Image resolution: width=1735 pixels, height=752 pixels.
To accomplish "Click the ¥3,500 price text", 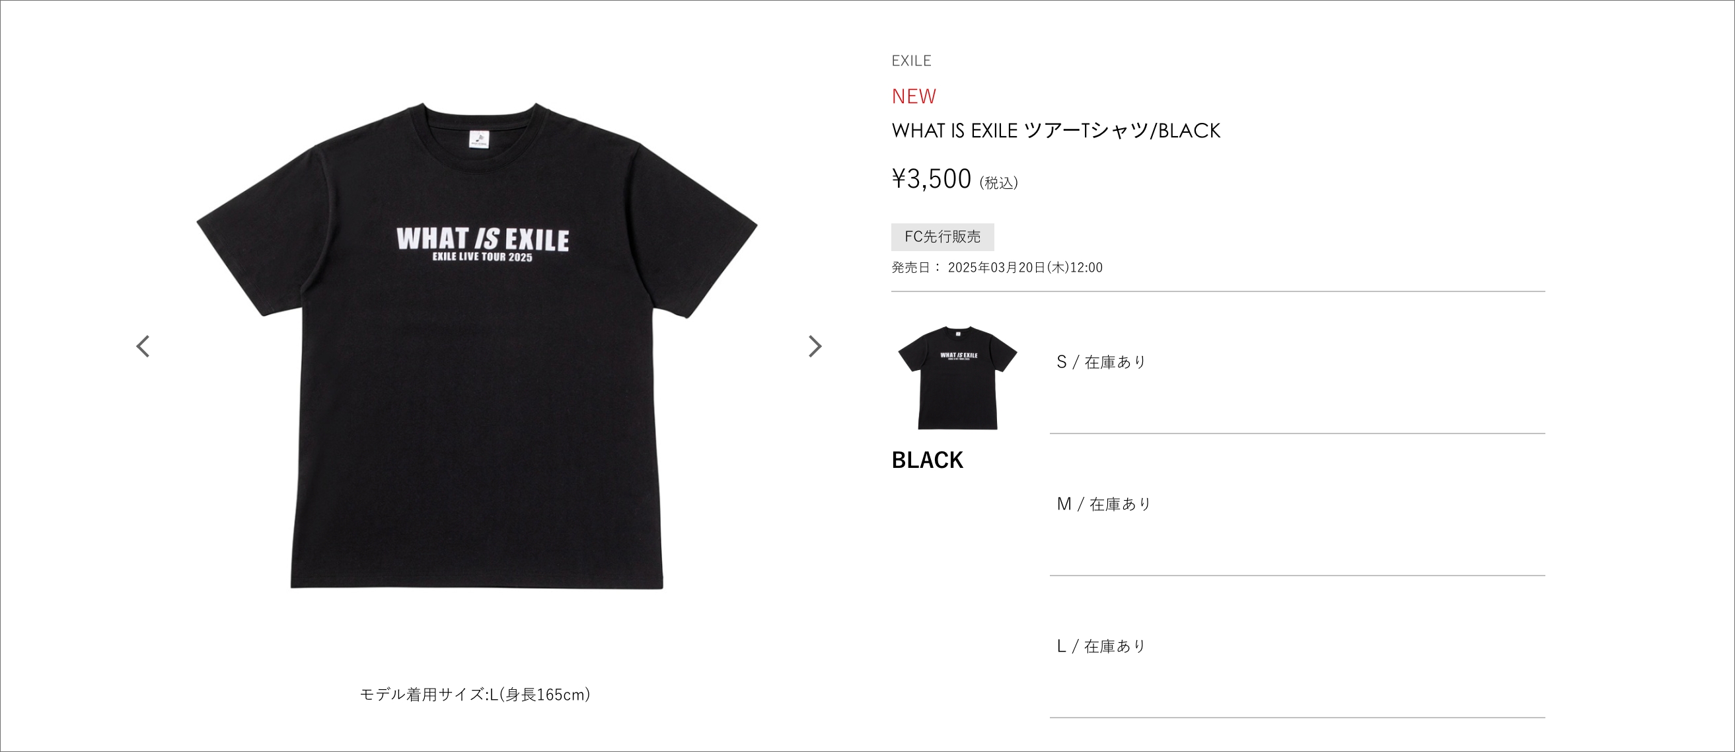I will [x=932, y=179].
